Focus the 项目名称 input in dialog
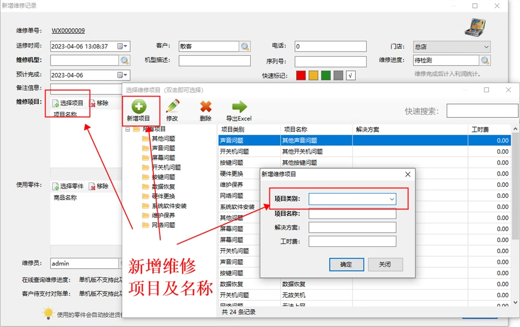 coord(352,213)
